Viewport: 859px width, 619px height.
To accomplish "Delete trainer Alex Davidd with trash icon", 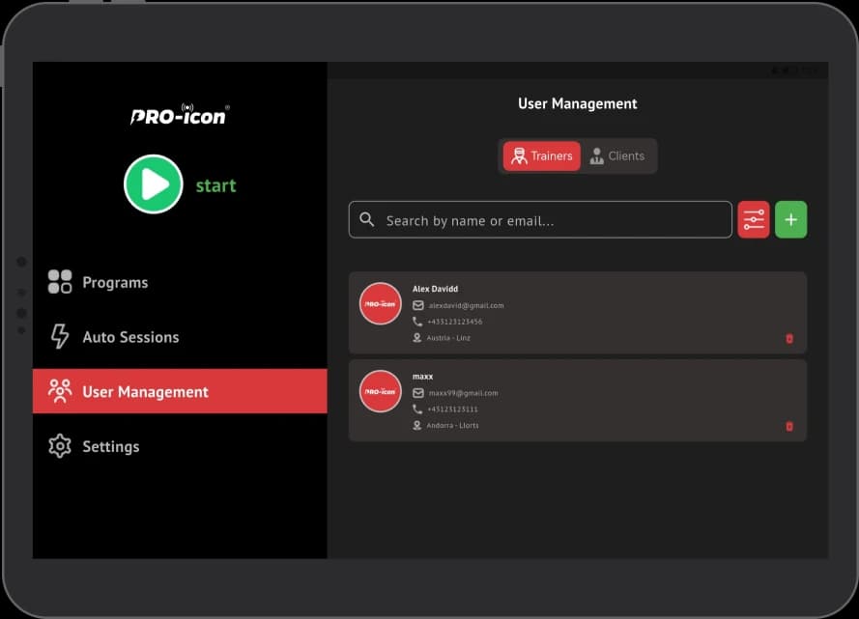I will [x=789, y=339].
